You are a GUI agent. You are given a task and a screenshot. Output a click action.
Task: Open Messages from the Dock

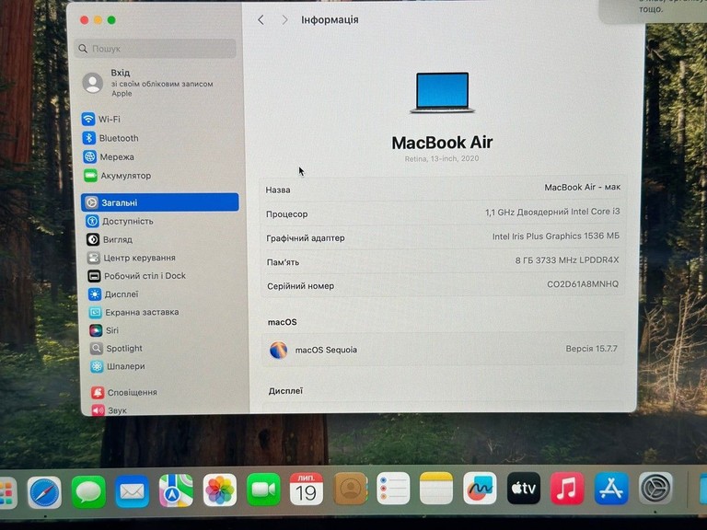88,491
